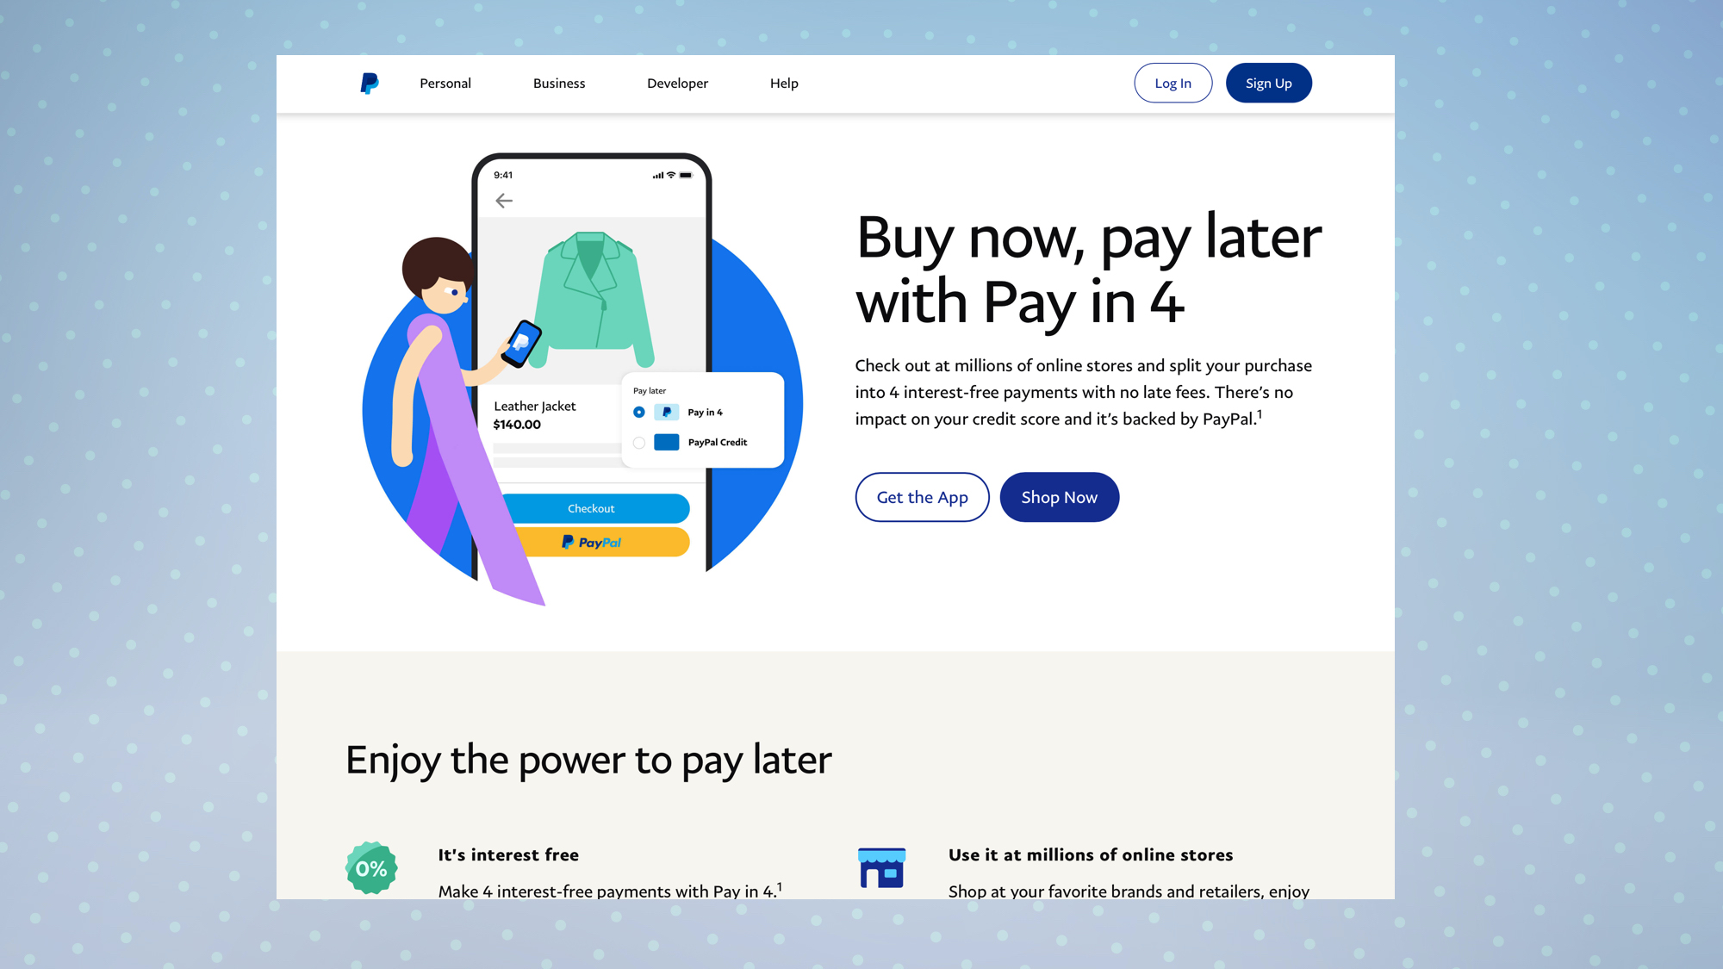The image size is (1723, 969).
Task: Click the PayPal logo icon in navbar
Action: point(370,83)
